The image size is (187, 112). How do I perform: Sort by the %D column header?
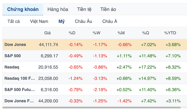(x=72, y=33)
